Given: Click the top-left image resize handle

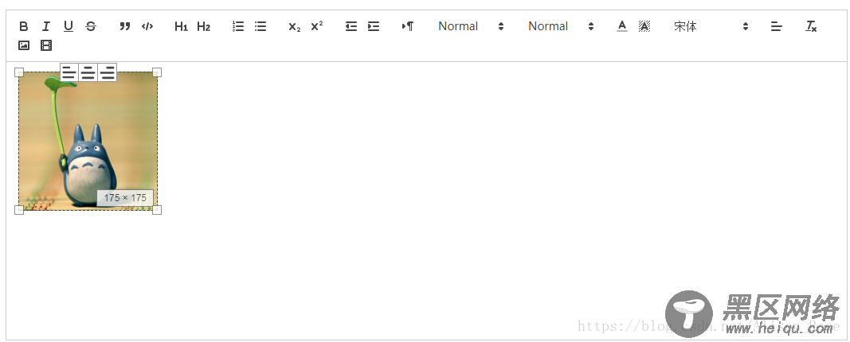Looking at the screenshot, I should click(x=18, y=72).
